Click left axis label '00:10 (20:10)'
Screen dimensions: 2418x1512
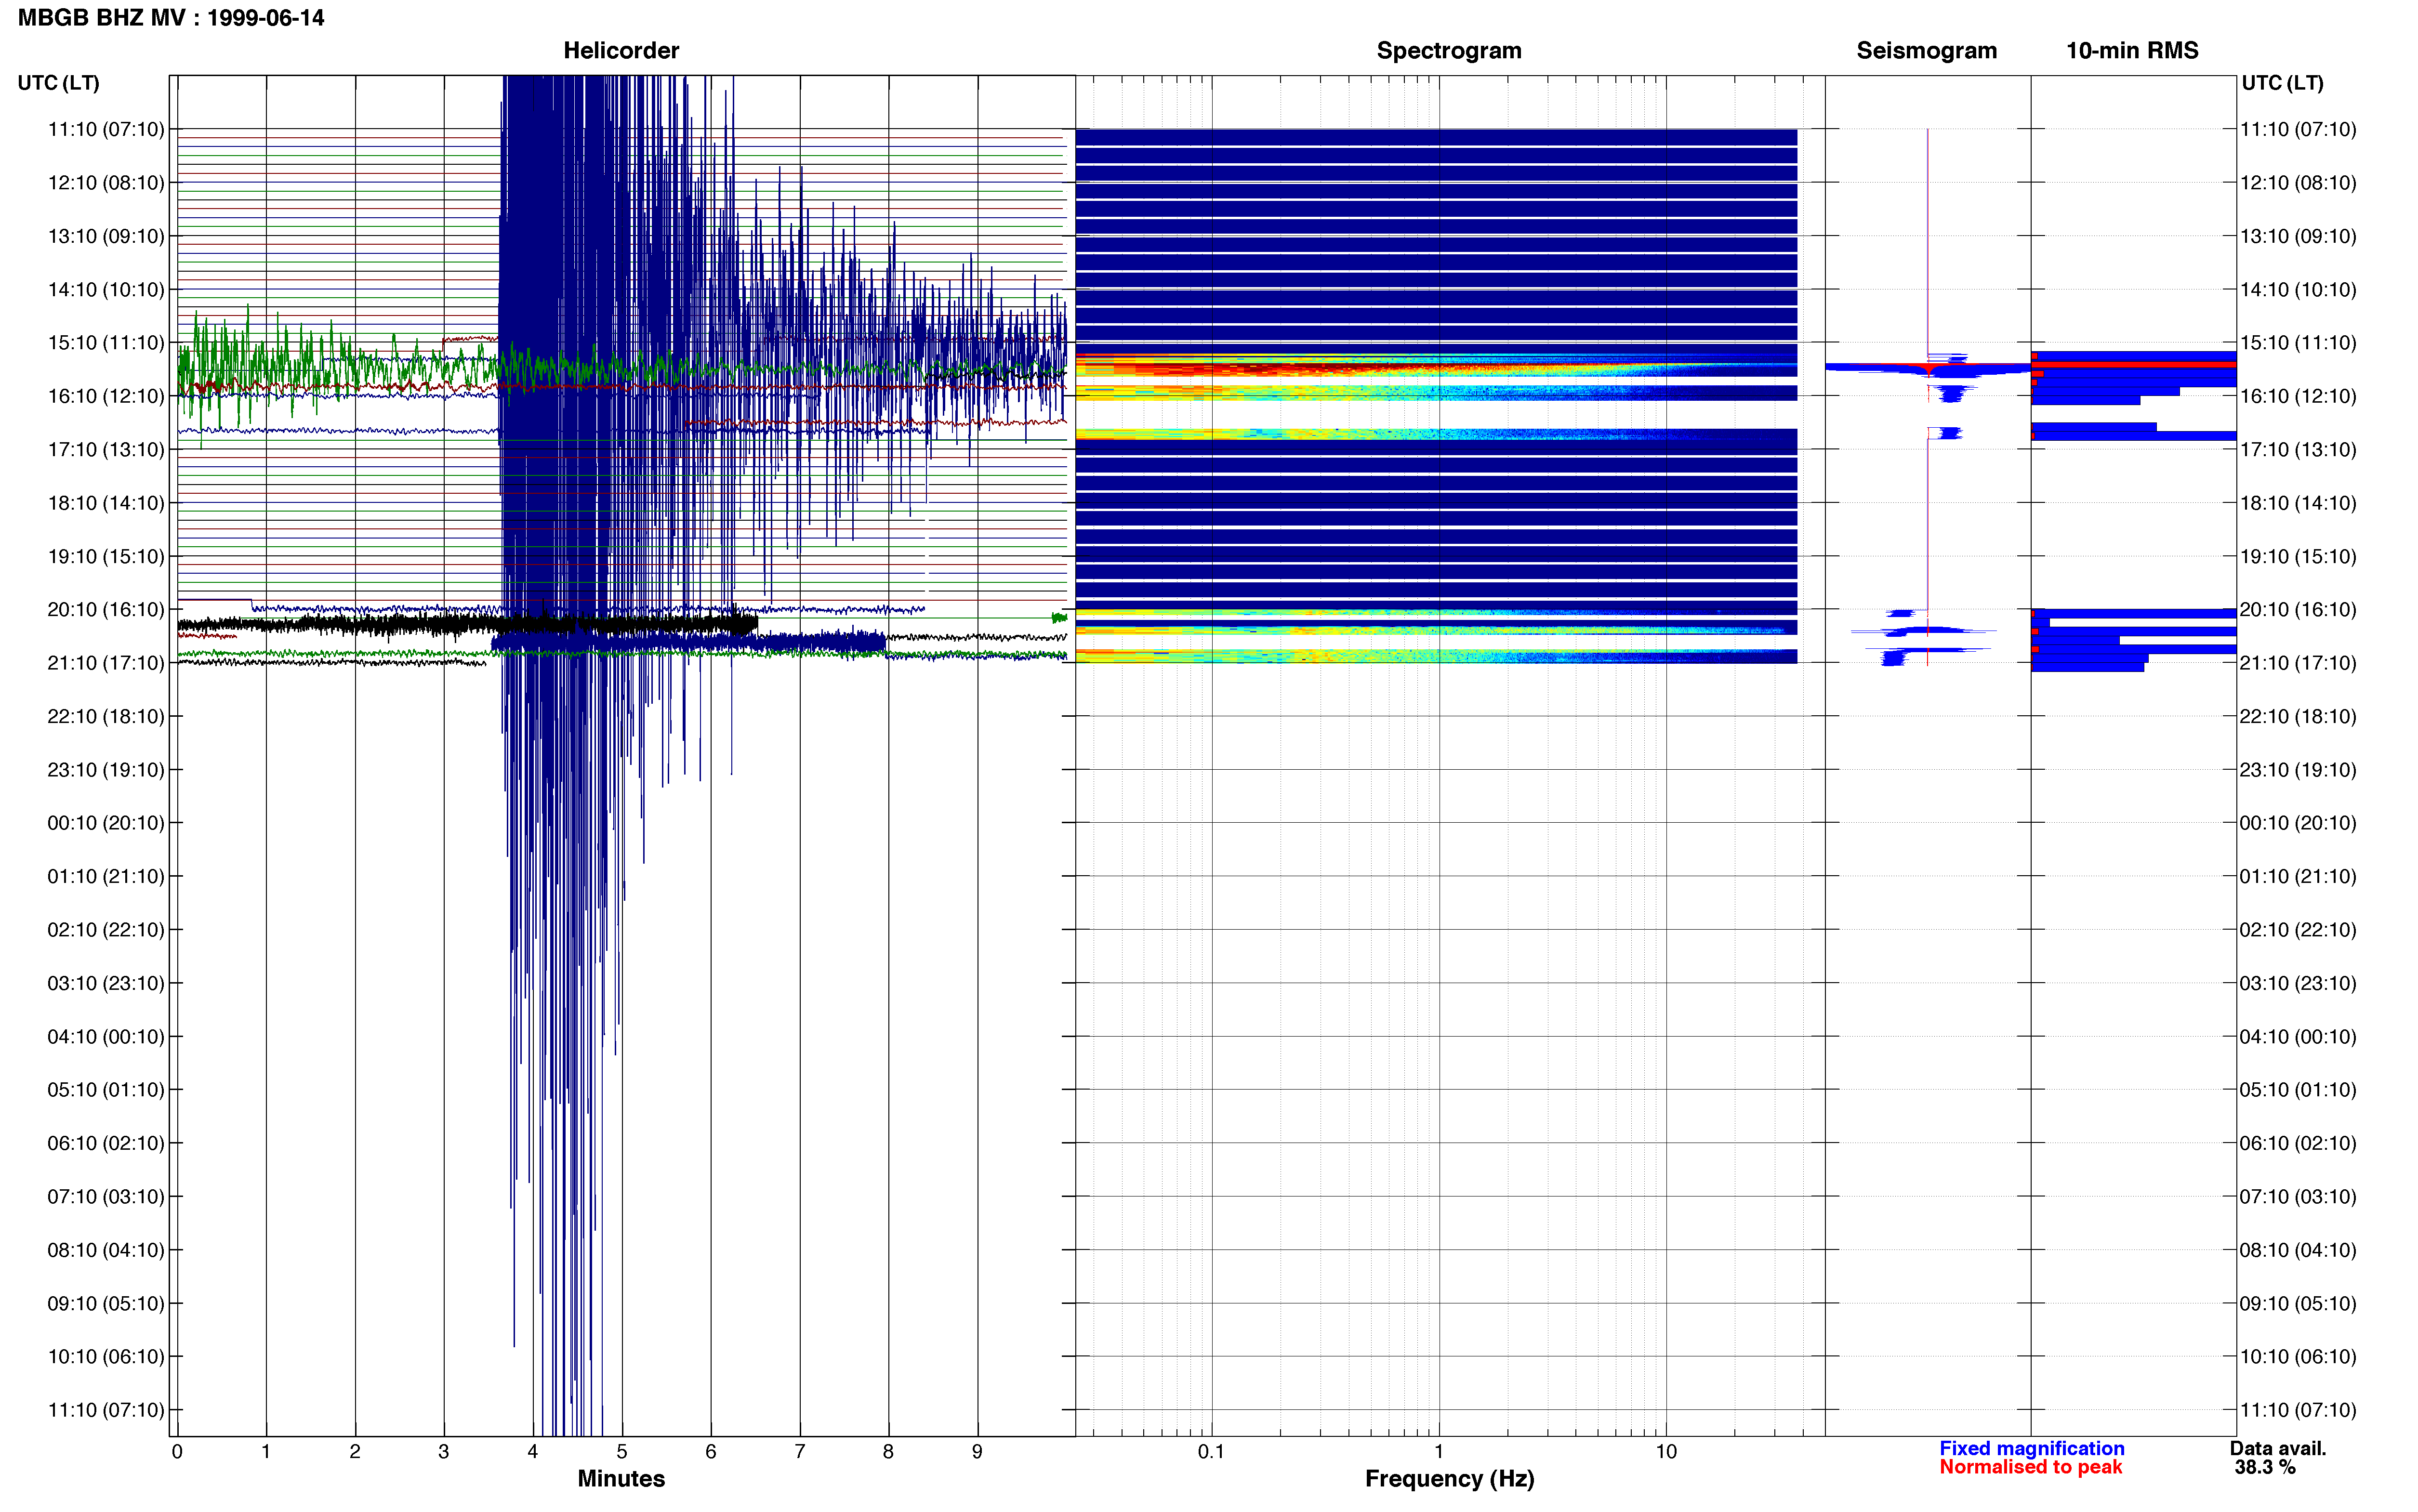pos(106,823)
